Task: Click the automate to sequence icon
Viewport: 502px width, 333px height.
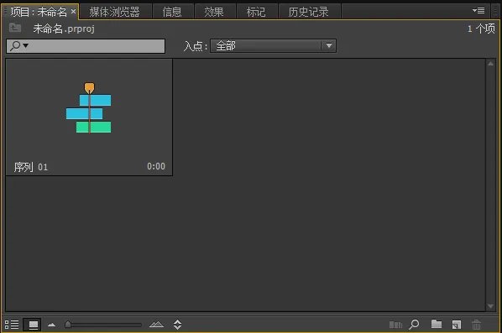Action: (x=395, y=325)
